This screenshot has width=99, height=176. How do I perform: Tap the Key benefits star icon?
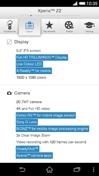(x=49, y=25)
